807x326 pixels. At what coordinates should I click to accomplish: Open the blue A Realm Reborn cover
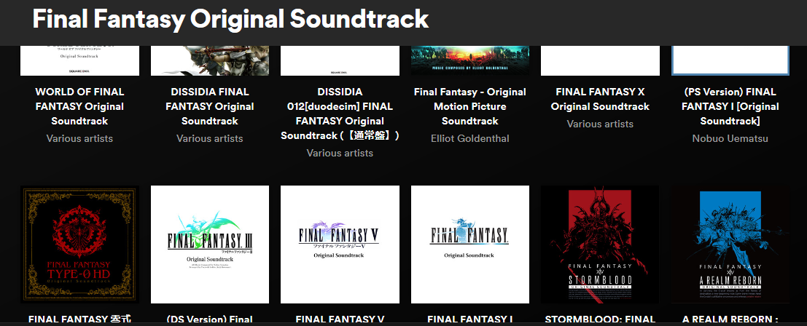(x=730, y=244)
